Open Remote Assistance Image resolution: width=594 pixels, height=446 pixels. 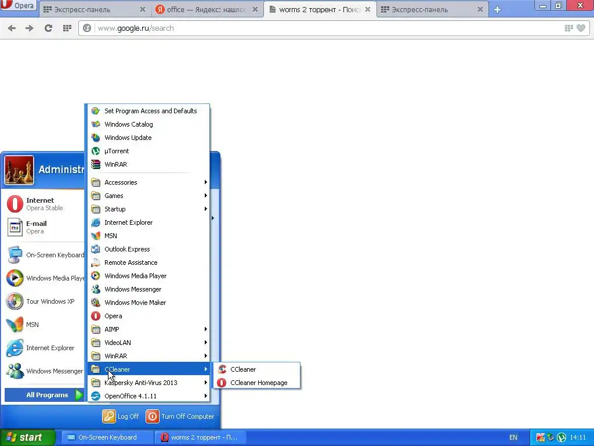pos(148,262)
